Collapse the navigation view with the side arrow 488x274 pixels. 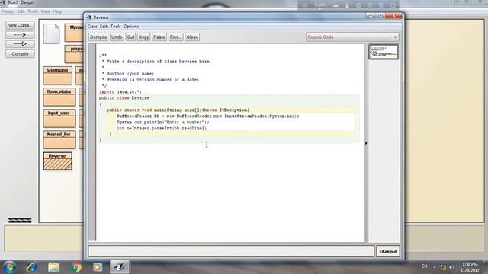click(x=366, y=143)
